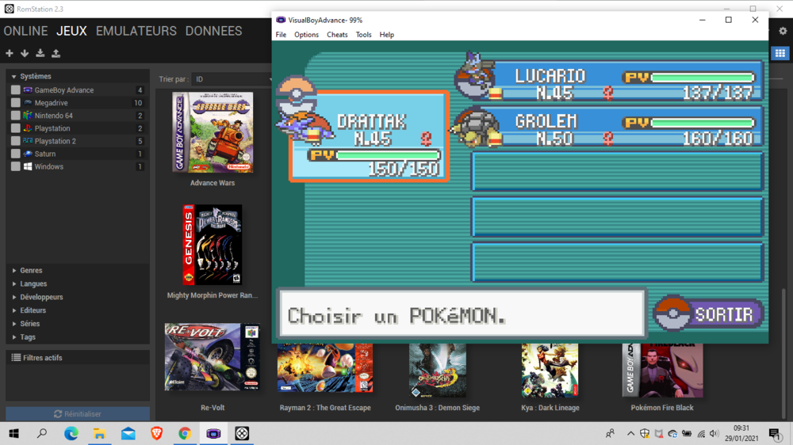The height and width of the screenshot is (445, 793).
Task: Click the RomStation icon in the taskbar
Action: coord(243,434)
